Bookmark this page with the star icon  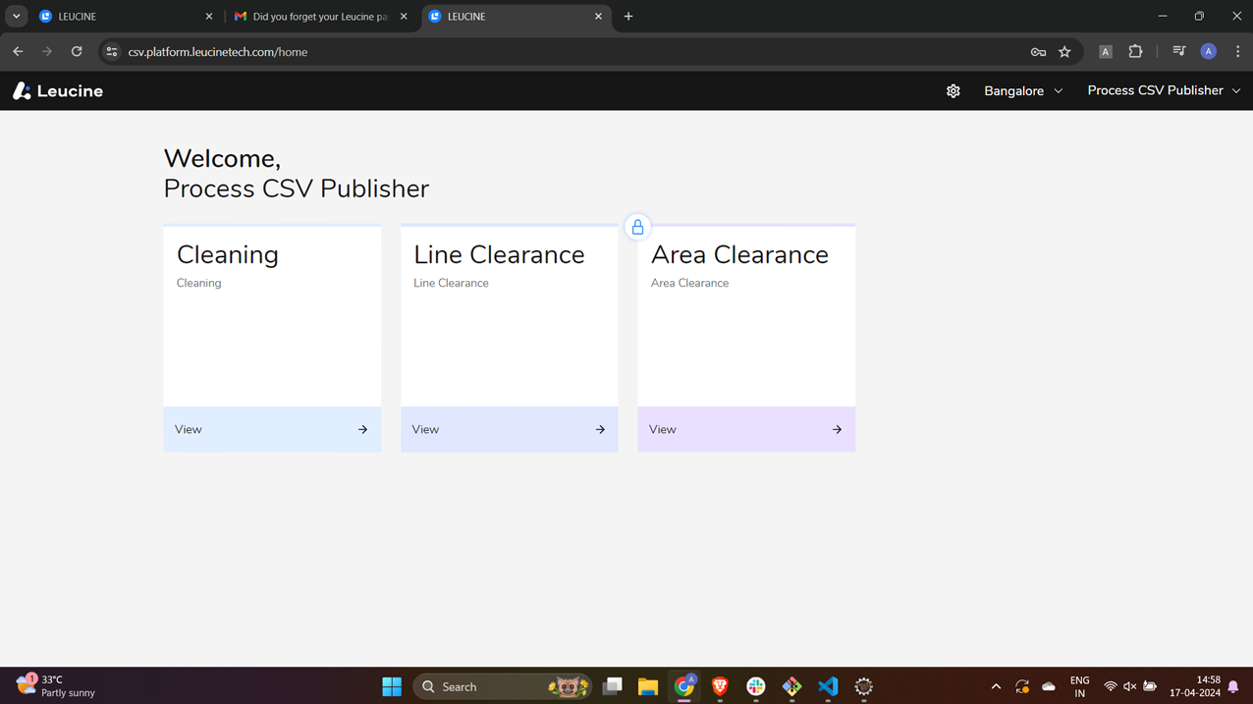click(x=1064, y=52)
